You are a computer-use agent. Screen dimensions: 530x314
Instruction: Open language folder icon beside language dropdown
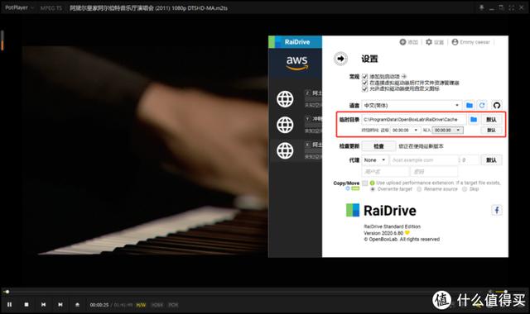pos(470,105)
